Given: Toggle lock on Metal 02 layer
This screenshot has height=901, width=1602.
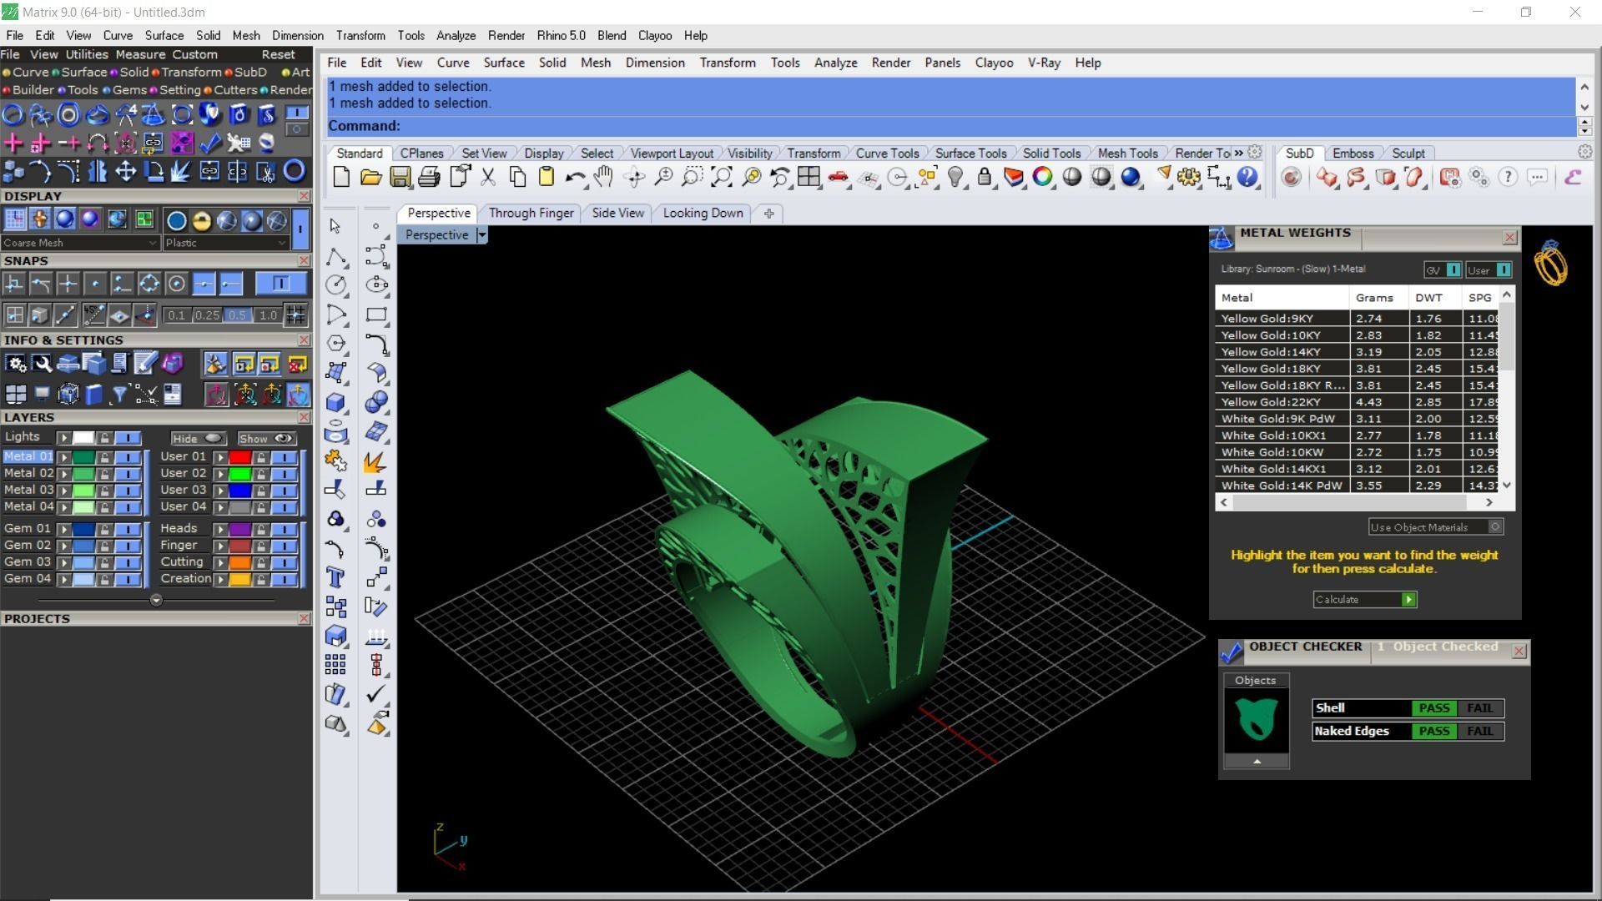Looking at the screenshot, I should [104, 474].
